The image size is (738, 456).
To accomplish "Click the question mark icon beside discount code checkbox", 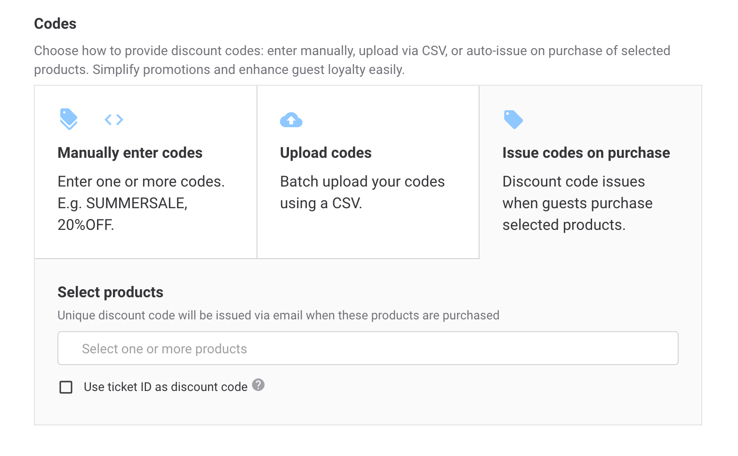I will (258, 385).
